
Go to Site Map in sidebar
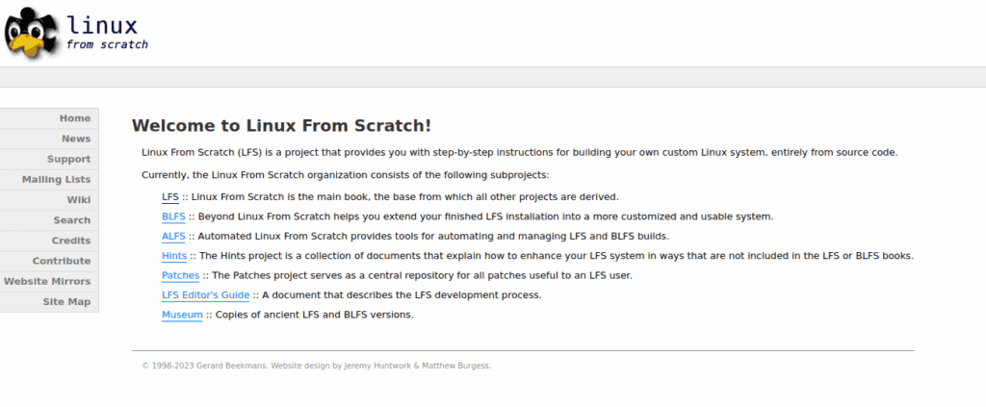66,301
